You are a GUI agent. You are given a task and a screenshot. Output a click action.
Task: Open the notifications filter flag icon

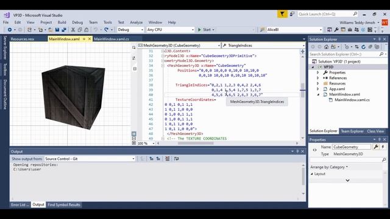pos(282,14)
